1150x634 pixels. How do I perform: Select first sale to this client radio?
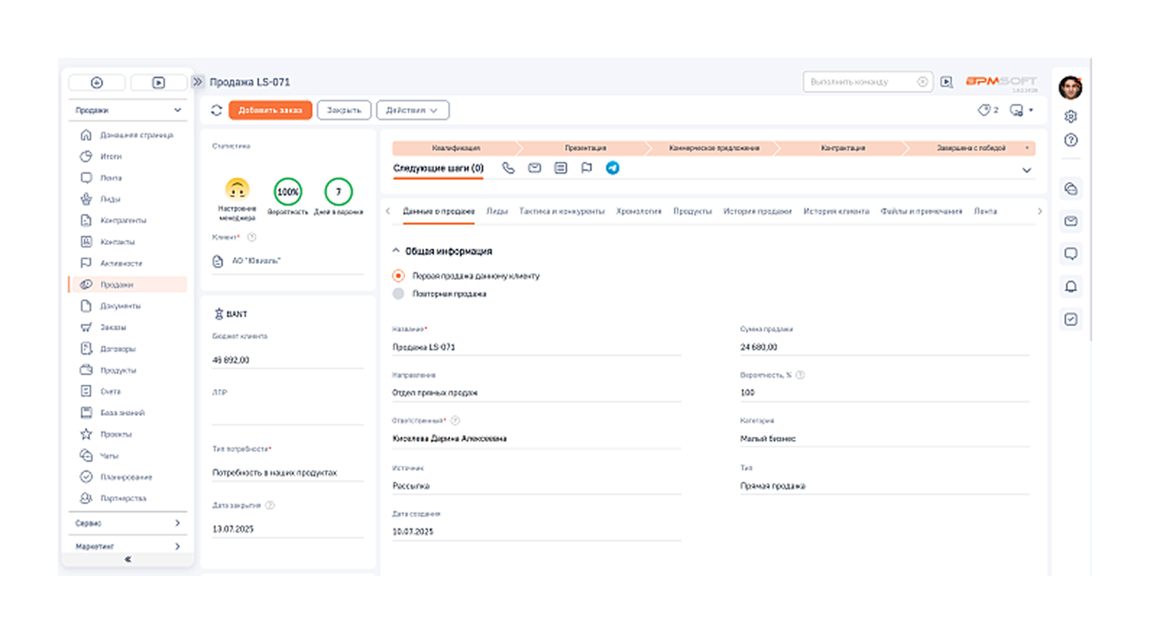399,276
